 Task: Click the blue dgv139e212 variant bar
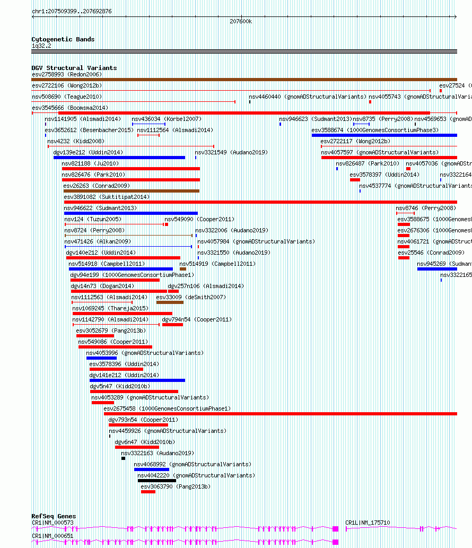(119, 158)
